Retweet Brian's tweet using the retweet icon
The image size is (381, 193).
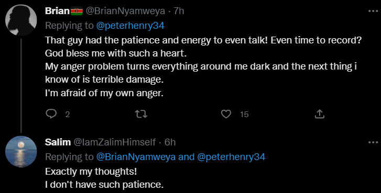141,114
